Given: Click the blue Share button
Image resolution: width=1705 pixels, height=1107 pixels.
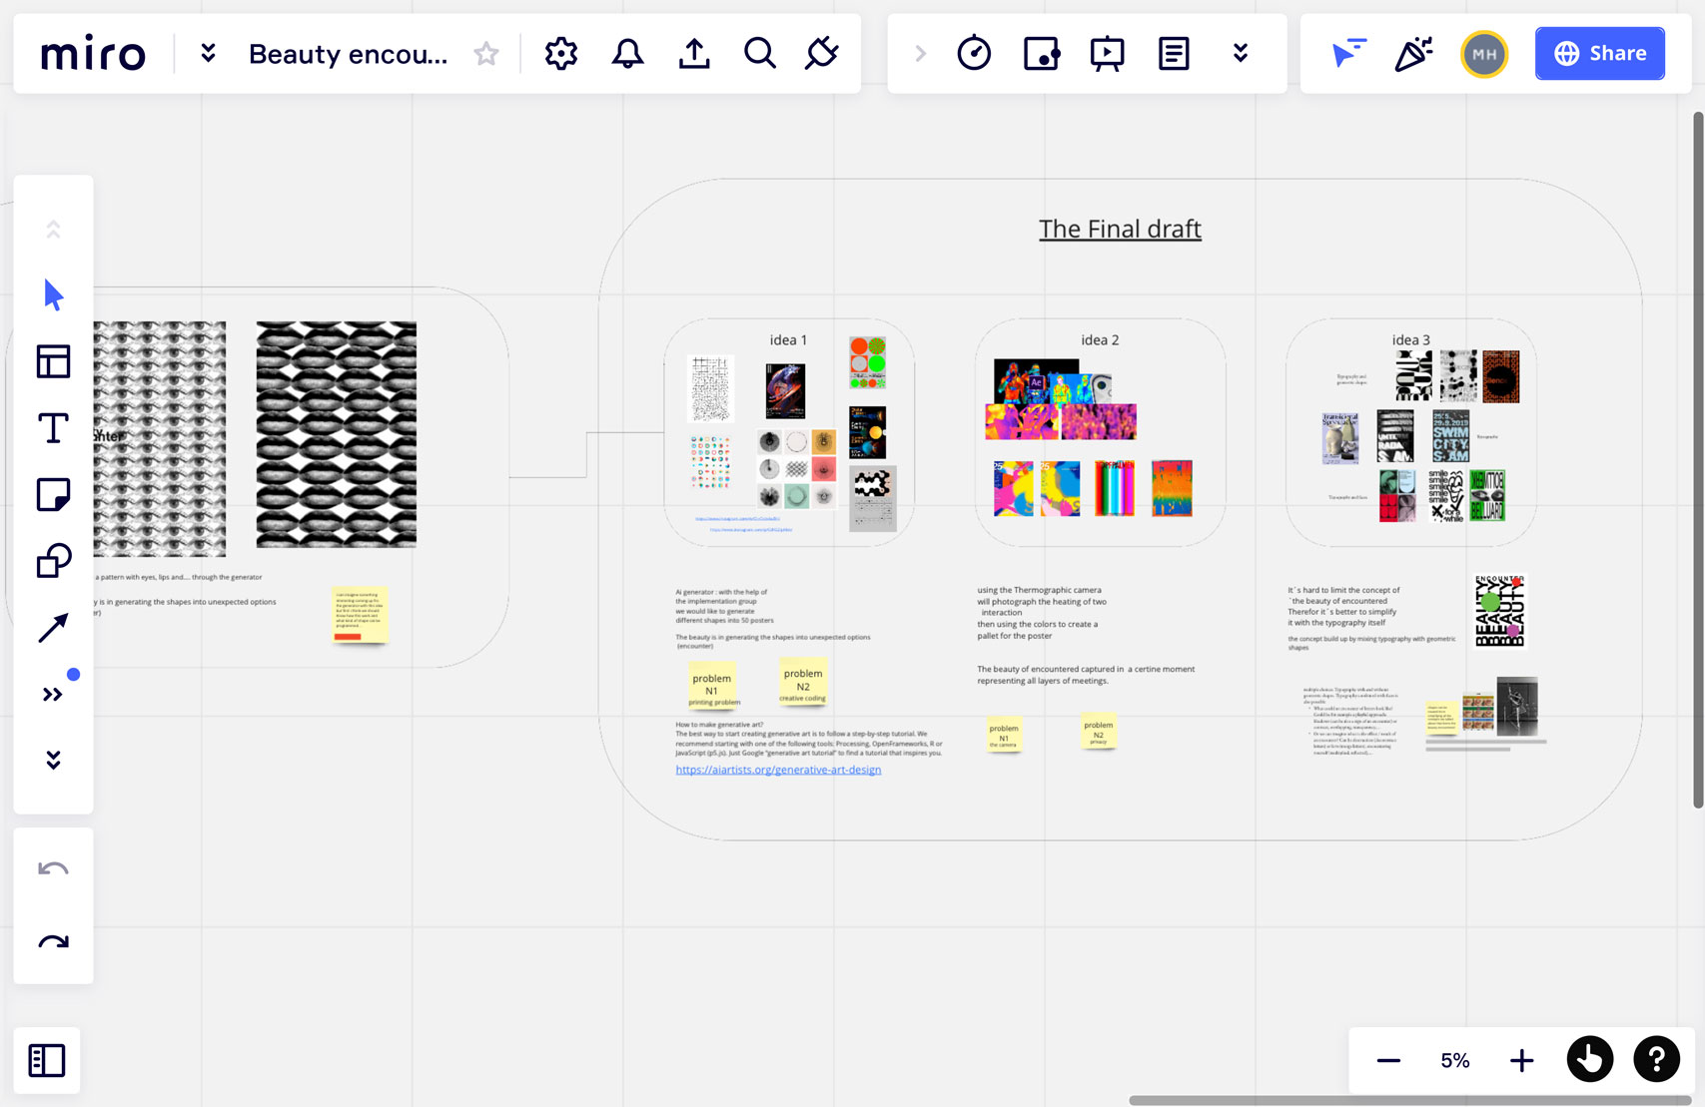Looking at the screenshot, I should pos(1599,54).
